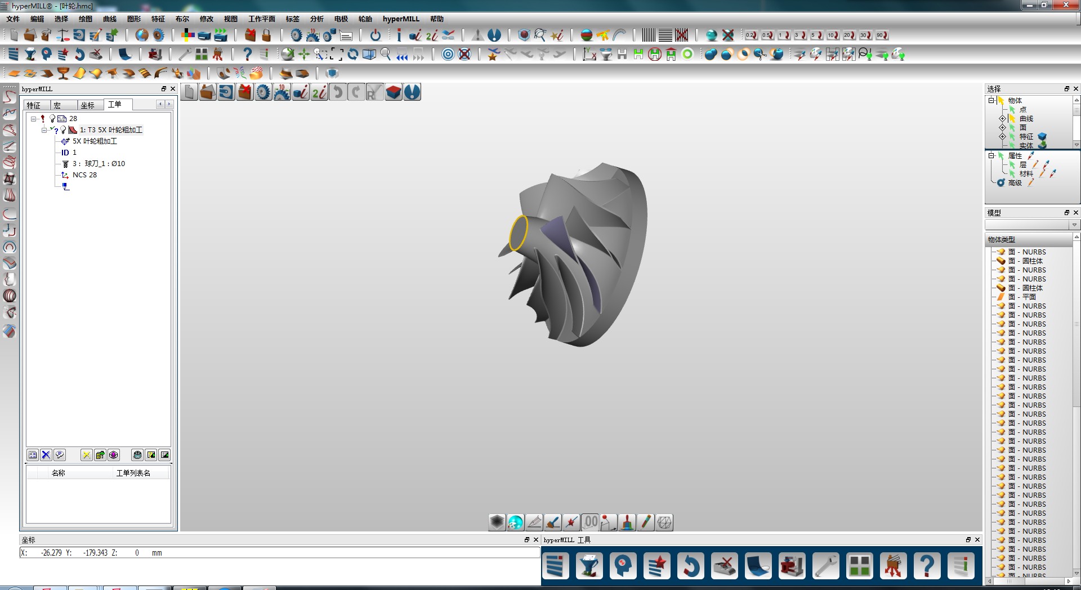Screen dimensions: 1081x590
Task: Collapse the 属性 node in selection panel
Action: 991,155
